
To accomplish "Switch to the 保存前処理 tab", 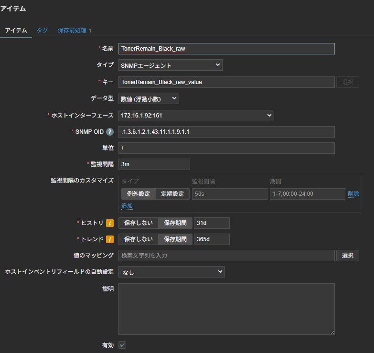I will coord(75,30).
